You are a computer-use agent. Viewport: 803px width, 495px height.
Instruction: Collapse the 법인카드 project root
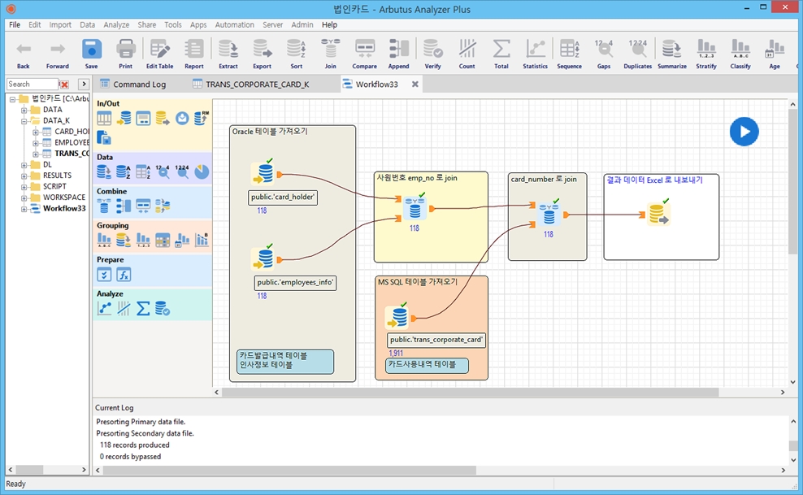(x=13, y=99)
